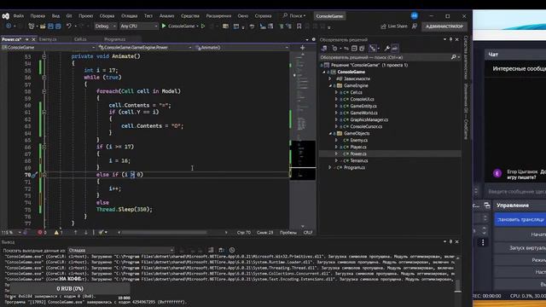
Task: Select Player.cs in Solution Explorer
Action: pyautogui.click(x=358, y=147)
